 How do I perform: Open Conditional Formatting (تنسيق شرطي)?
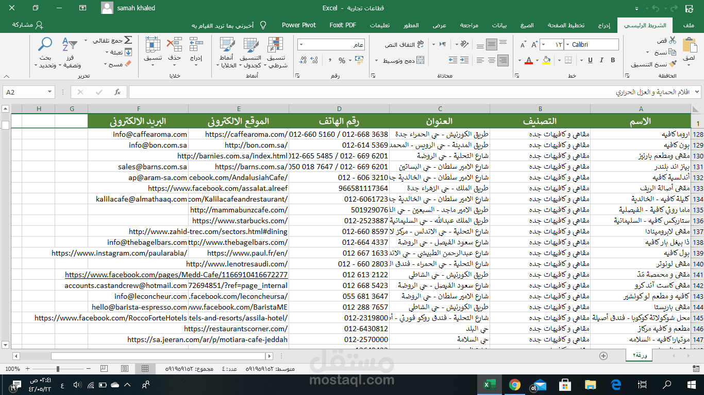(x=278, y=52)
